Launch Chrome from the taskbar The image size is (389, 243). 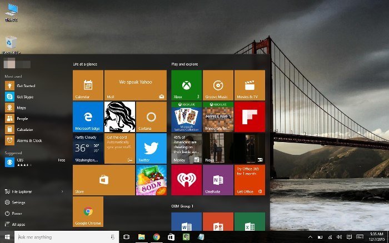156,237
